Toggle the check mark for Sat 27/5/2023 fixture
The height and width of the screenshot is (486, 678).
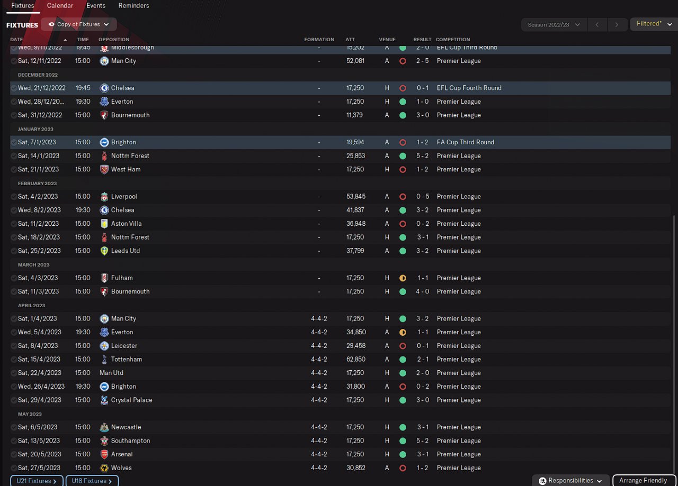(14, 468)
